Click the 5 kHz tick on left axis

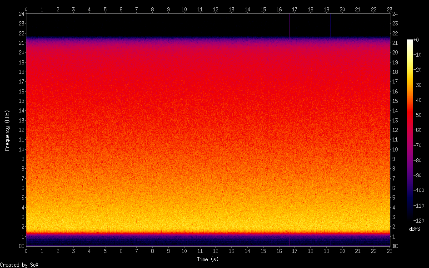[x=22, y=198]
